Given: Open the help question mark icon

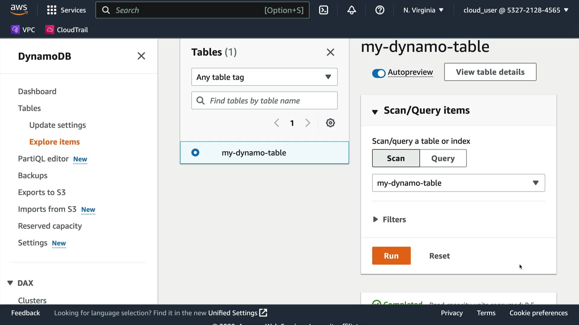Looking at the screenshot, I should (x=379, y=10).
